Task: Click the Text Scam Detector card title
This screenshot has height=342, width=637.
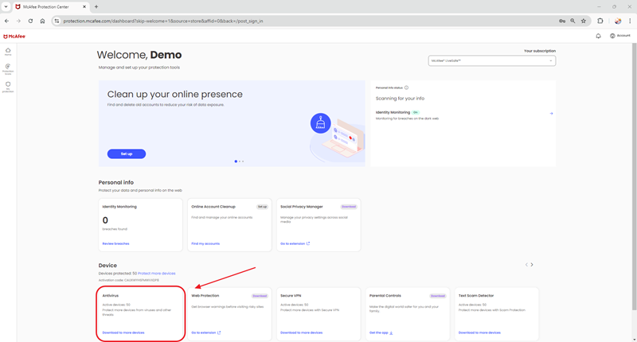Action: pyautogui.click(x=476, y=296)
